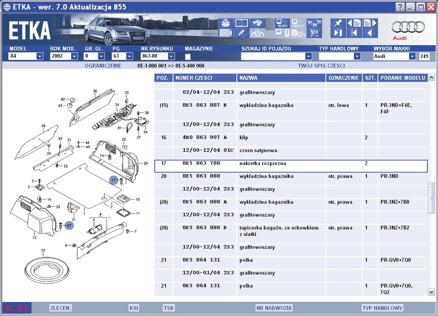Open the ROK MOD. dropdown showing 2002
The width and height of the screenshot is (438, 316).
pos(74,56)
